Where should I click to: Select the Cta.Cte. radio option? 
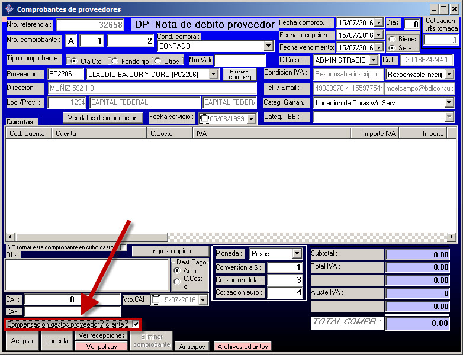(x=74, y=61)
